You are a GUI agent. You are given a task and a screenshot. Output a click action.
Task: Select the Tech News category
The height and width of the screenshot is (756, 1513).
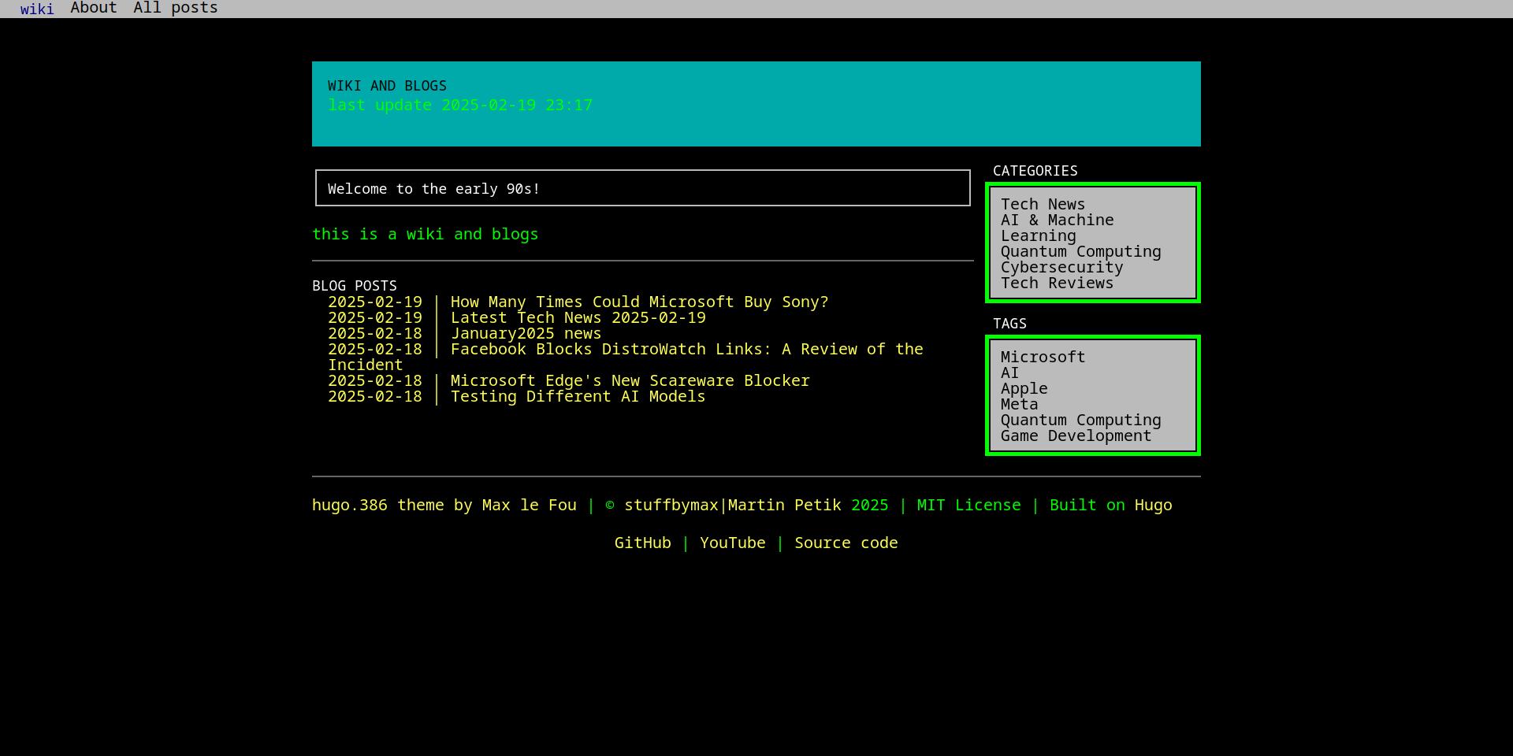(1043, 204)
